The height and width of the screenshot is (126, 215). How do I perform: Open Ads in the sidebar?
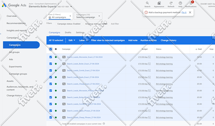click(11, 59)
